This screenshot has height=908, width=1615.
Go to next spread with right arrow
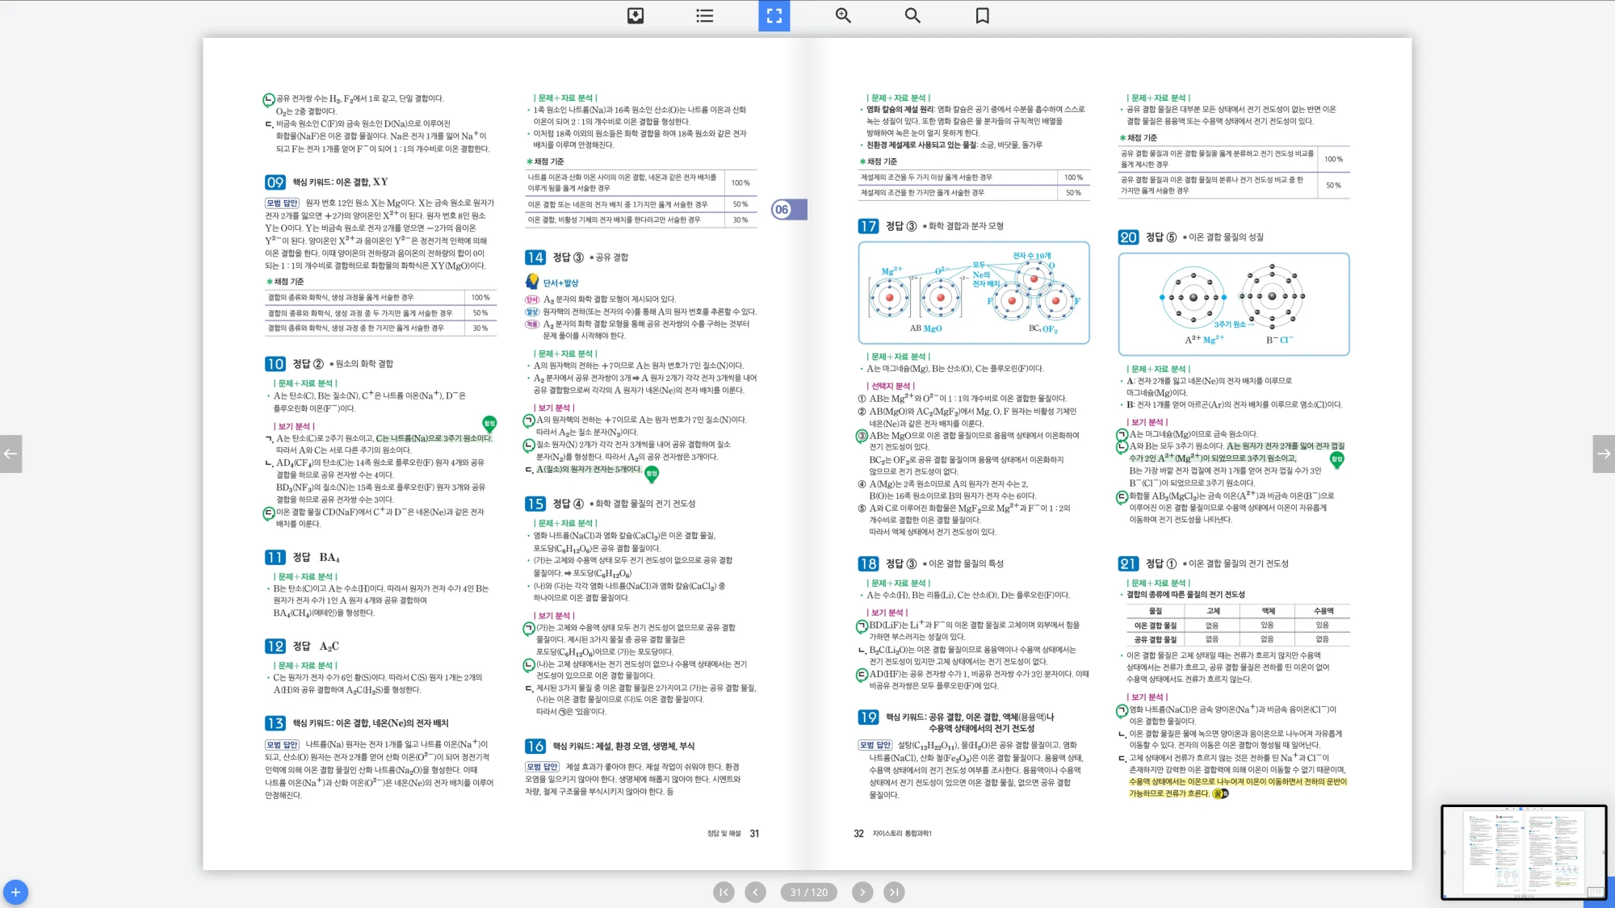click(1604, 454)
